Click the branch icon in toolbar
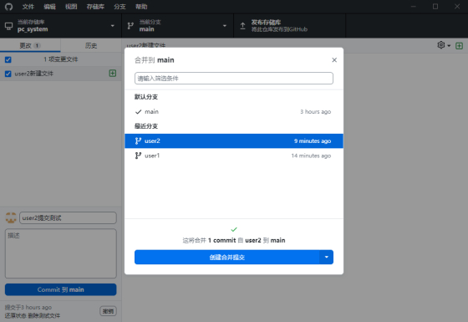Screen dimensions: 468x322 (x=130, y=26)
